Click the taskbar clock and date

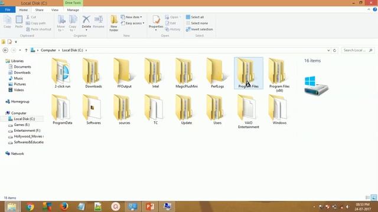pos(362,207)
